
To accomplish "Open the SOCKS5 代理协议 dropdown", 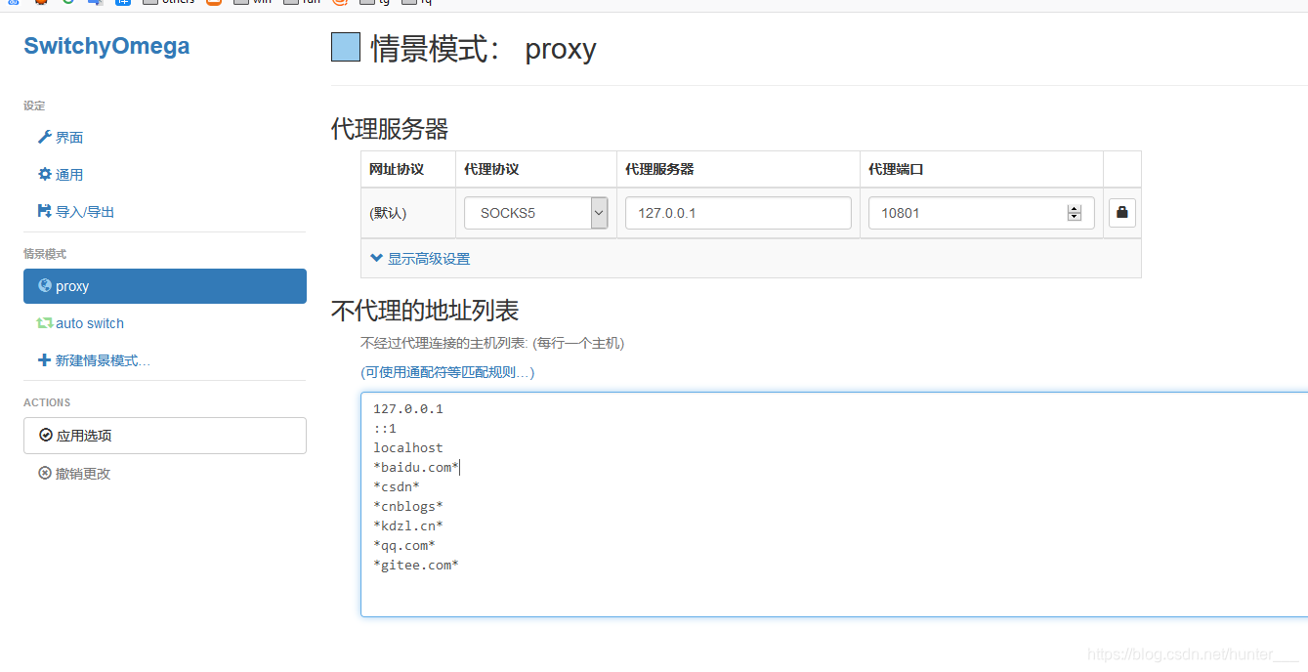I will [x=535, y=213].
